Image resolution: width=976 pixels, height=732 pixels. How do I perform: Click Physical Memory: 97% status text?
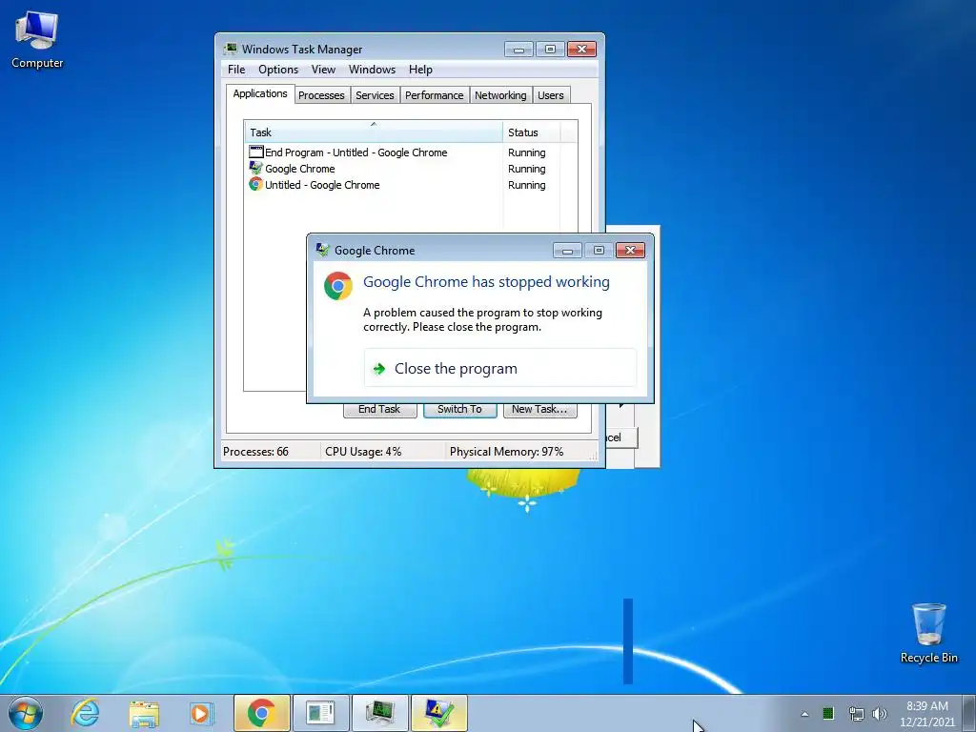coord(507,451)
